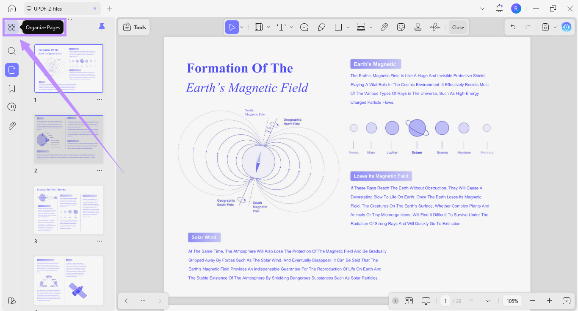Open the measurement tool dropdown arrow
Screen dimensions: 578x311
(x=371, y=27)
